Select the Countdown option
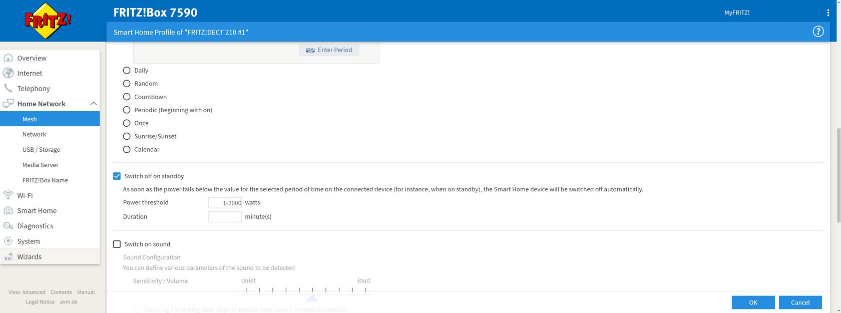The image size is (841, 313). [127, 97]
